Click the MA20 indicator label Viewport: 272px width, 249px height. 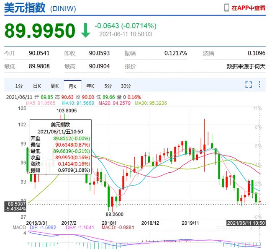point(115,103)
